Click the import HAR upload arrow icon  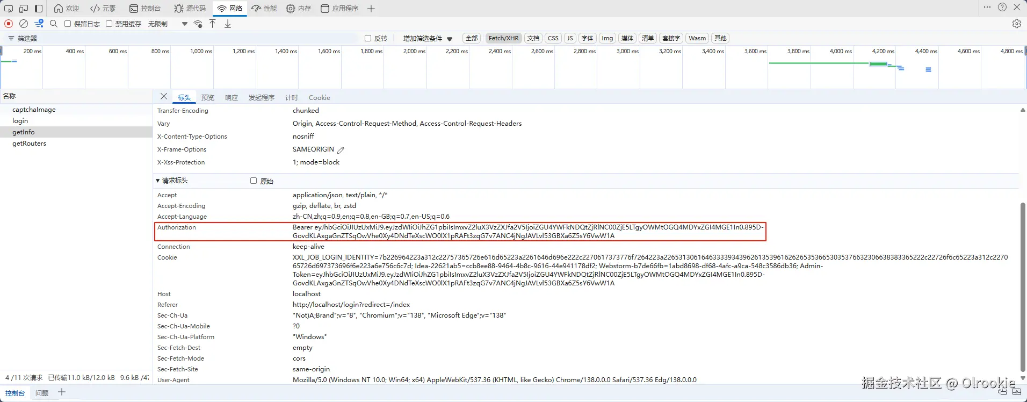pos(213,24)
